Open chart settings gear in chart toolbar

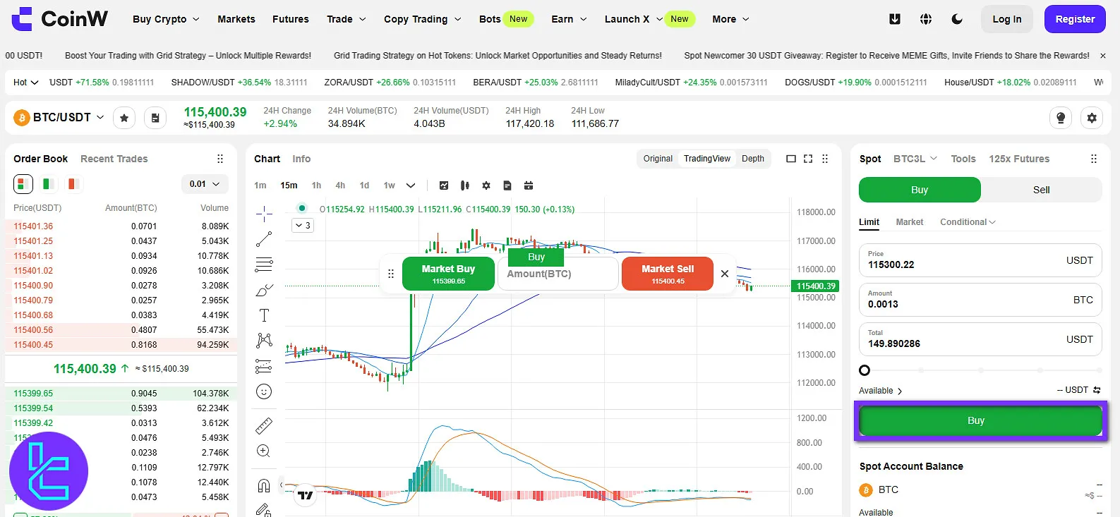point(486,185)
